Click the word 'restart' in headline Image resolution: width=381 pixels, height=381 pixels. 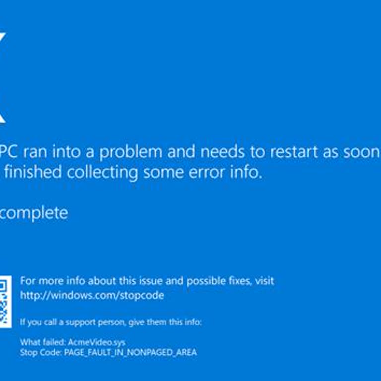[x=294, y=152]
